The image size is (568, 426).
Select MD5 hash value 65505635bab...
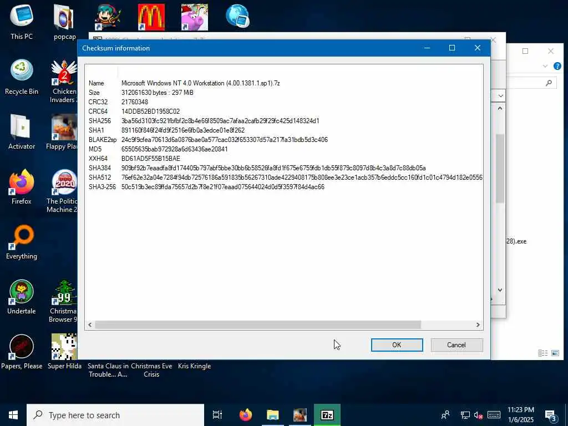pyautogui.click(x=175, y=149)
